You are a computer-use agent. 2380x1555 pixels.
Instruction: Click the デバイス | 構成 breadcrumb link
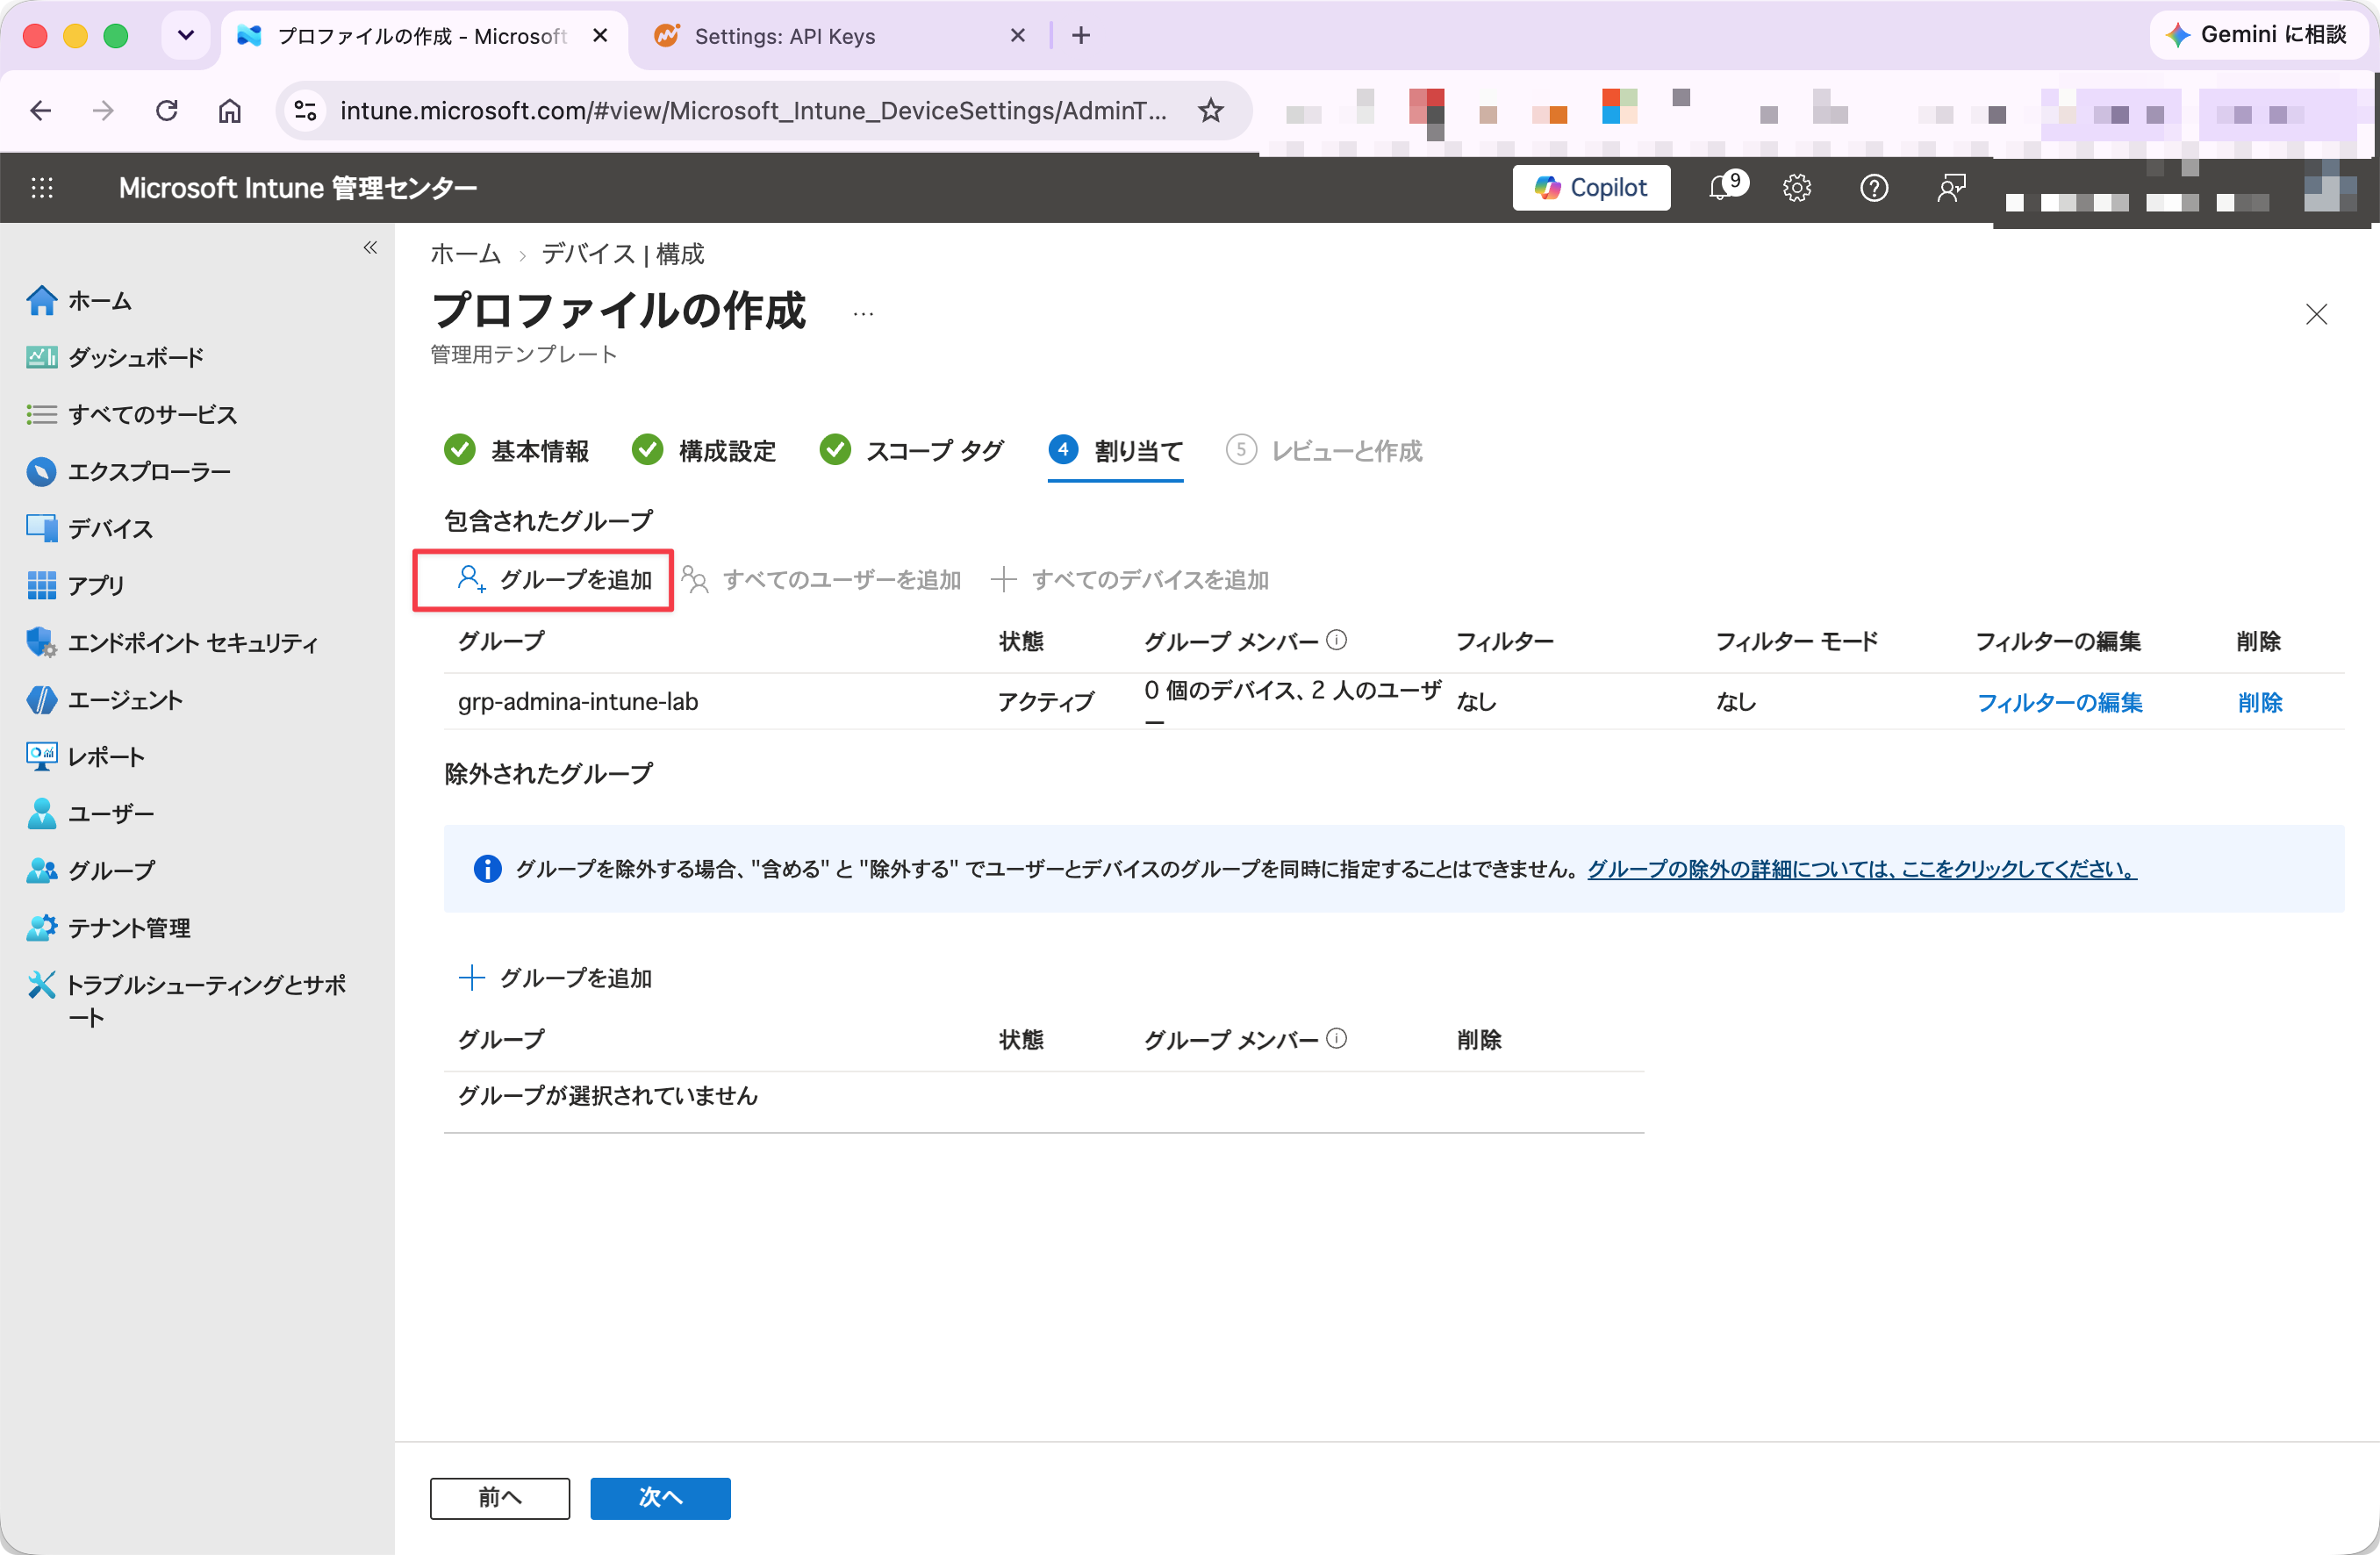coord(622,254)
